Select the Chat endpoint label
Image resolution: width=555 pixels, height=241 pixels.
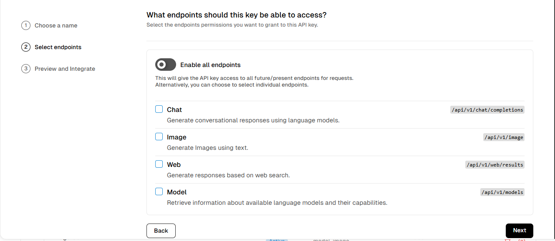(x=174, y=110)
